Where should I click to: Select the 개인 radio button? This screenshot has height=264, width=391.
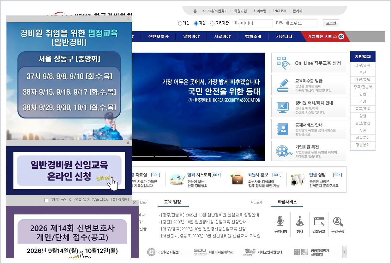pos(180,23)
